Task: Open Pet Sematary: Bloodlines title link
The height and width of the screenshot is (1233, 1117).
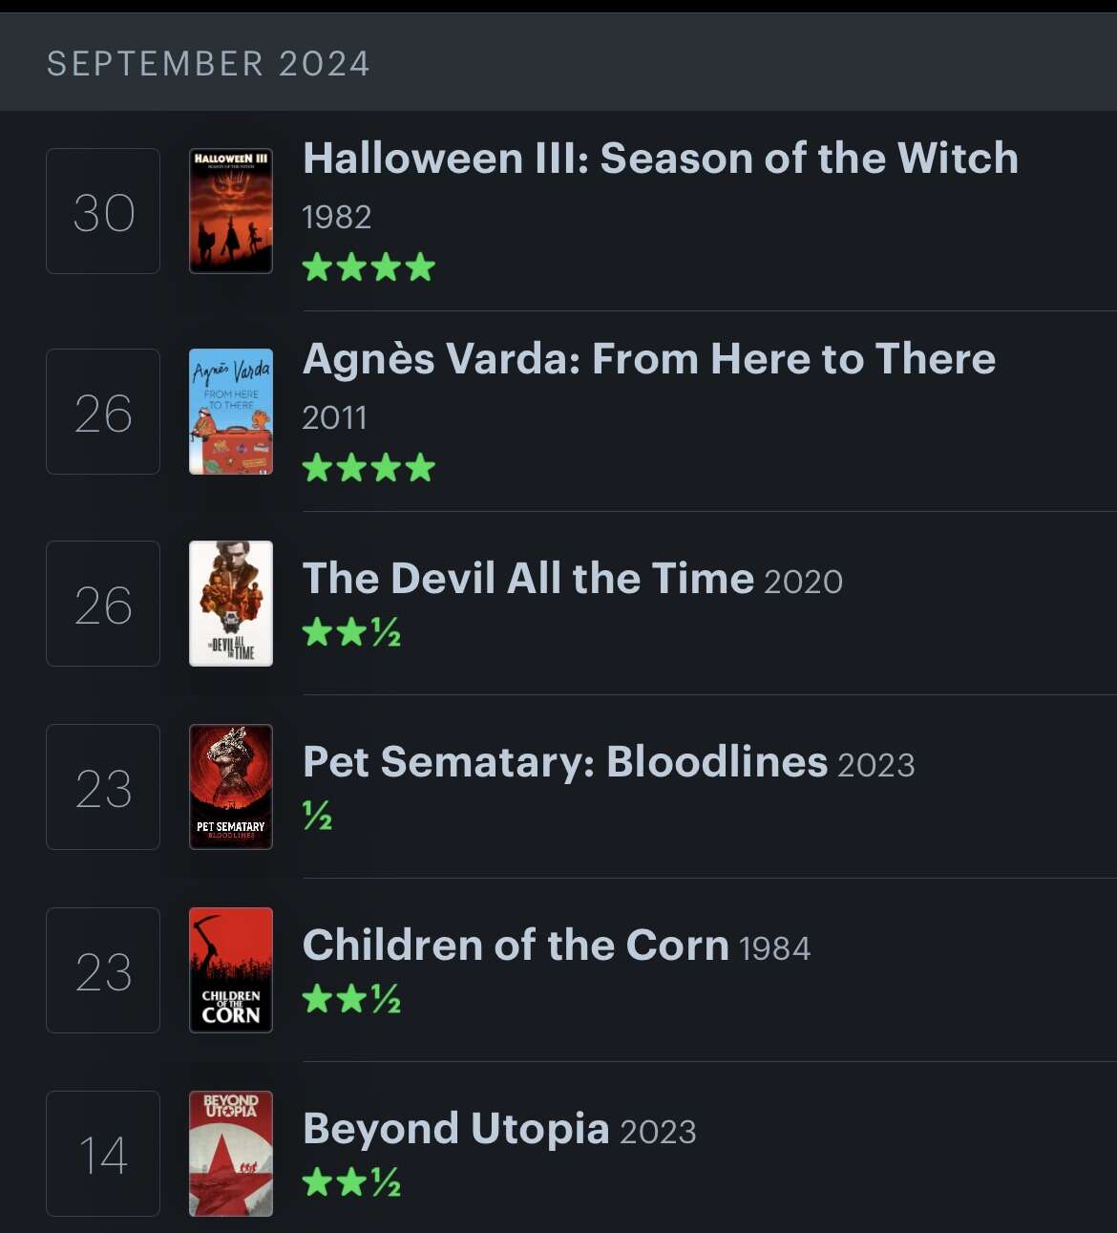Action: [565, 762]
